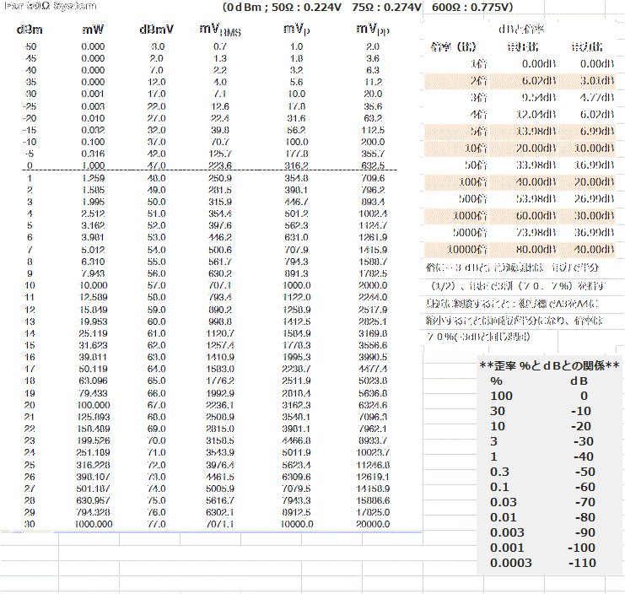The image size is (625, 594).
Task: Select mVp cell 10000.0
Action: pos(297,524)
